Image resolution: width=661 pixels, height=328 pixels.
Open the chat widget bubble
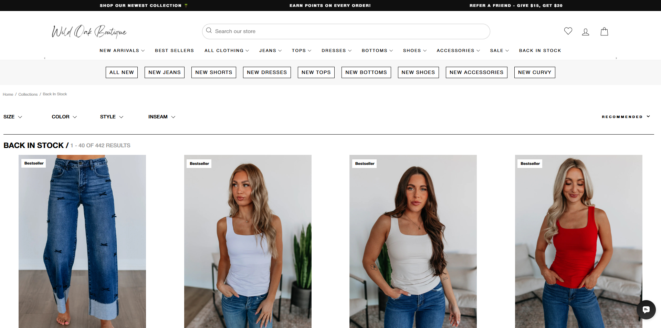pos(646,310)
